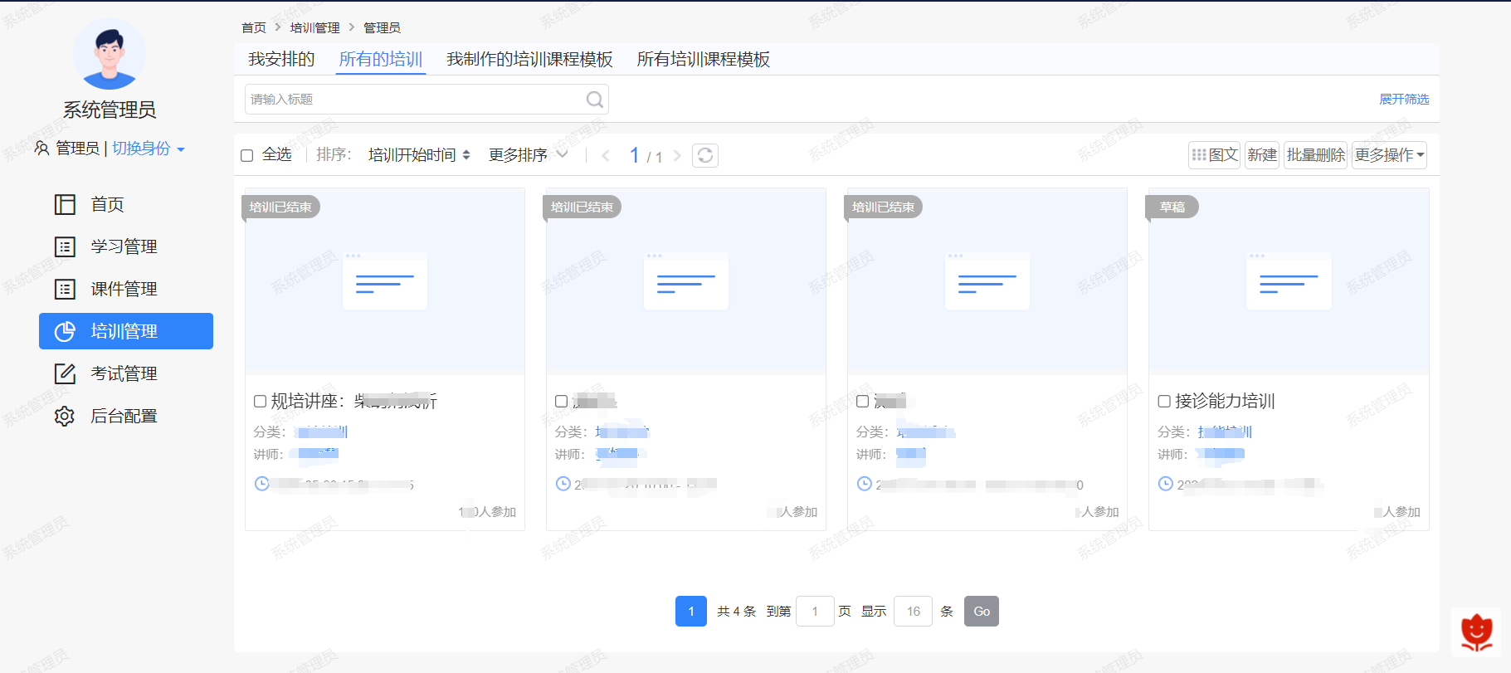This screenshot has width=1511, height=673.
Task: Click 培训管理 breadcrumb link
Action: tap(315, 27)
